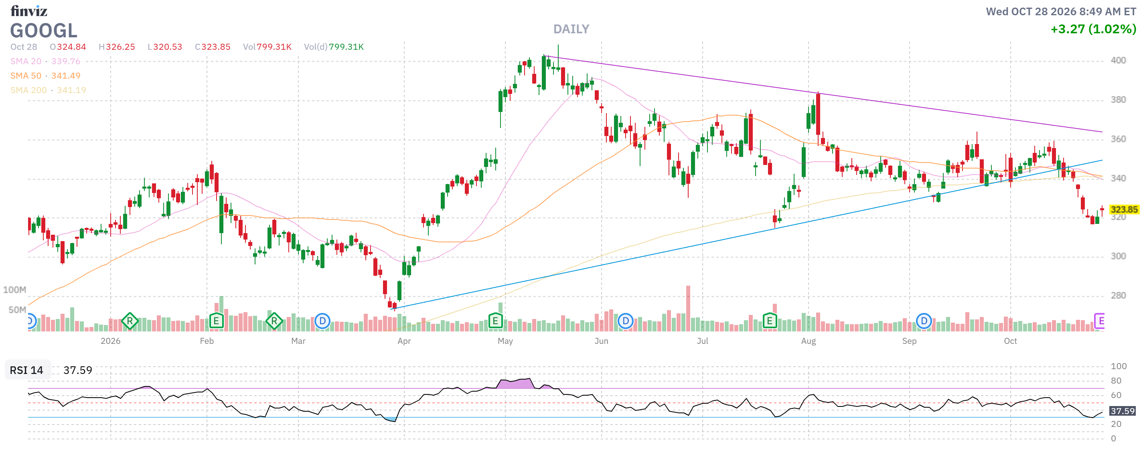
Task: Open the D dividend marker in early June
Action: pos(625,321)
